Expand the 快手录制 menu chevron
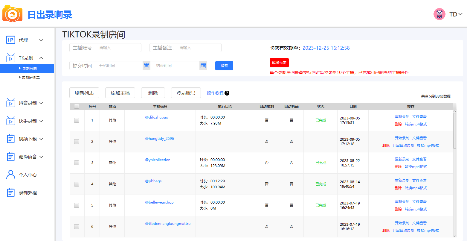Screen dimensions: 467x241 (41, 121)
